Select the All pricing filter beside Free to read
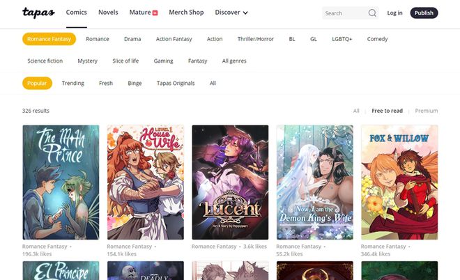This screenshot has height=280, width=460. coord(356,111)
